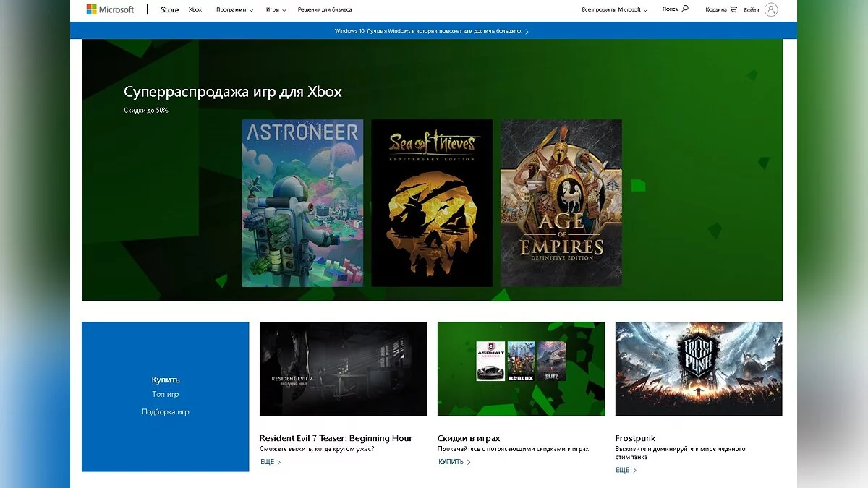Image resolution: width=868 pixels, height=488 pixels.
Task: Open the Resident Evil 7 Teaser image
Action: click(343, 369)
